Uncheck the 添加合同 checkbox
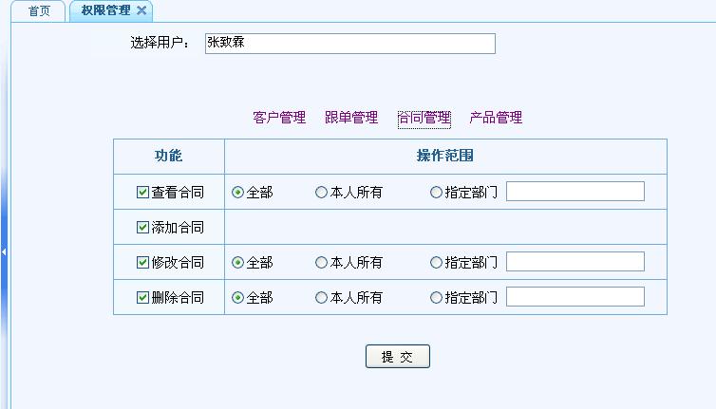Image resolution: width=716 pixels, height=409 pixels. click(x=143, y=228)
